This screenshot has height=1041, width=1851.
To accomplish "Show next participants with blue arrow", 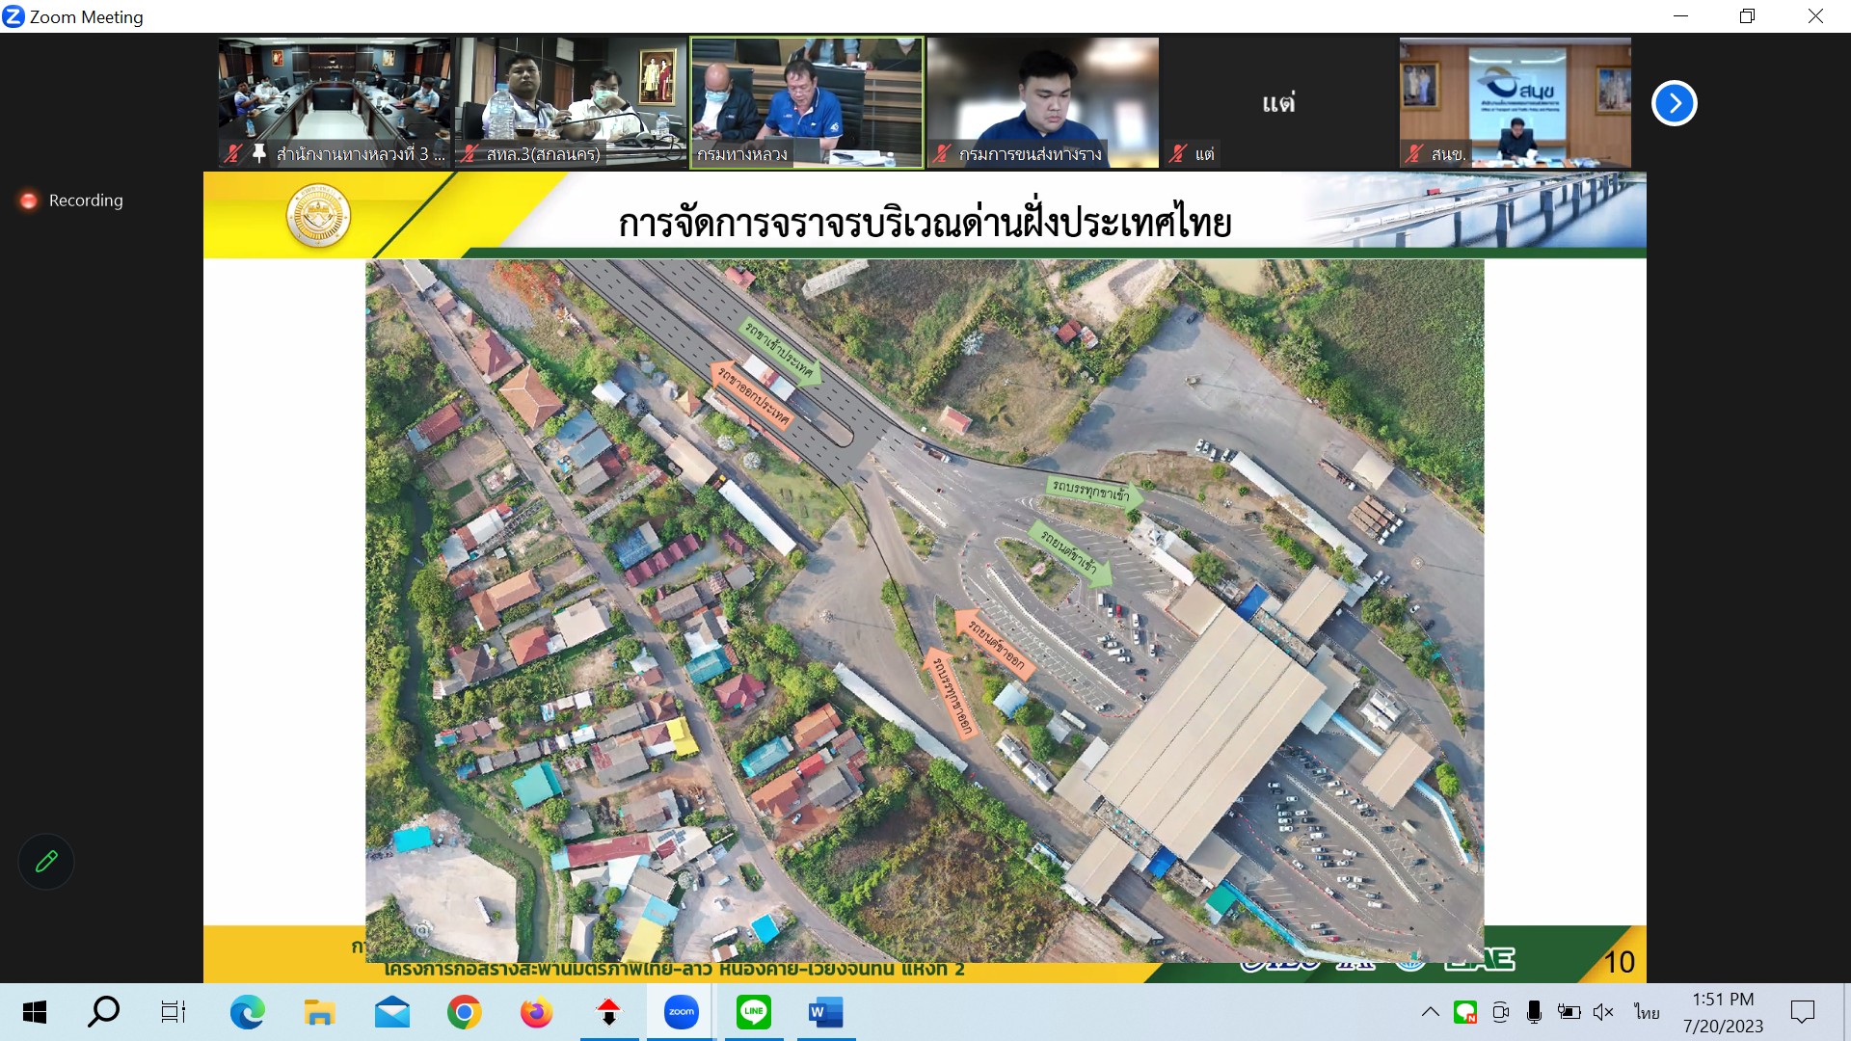I will click(1674, 103).
